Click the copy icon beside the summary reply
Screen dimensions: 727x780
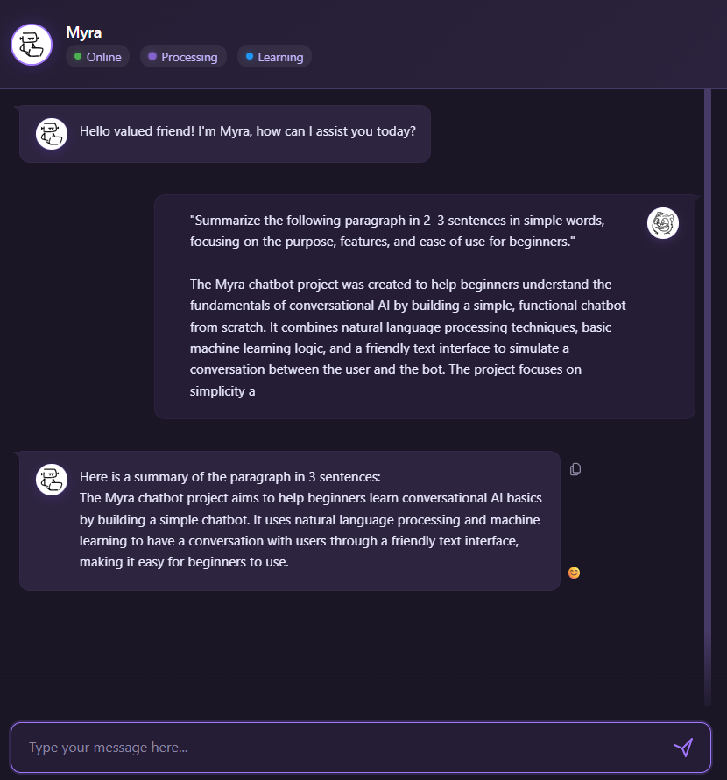pos(575,469)
